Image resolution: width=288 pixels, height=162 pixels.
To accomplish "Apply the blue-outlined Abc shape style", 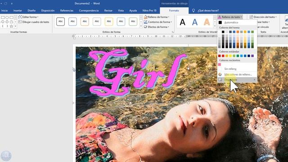I will click(72, 22).
